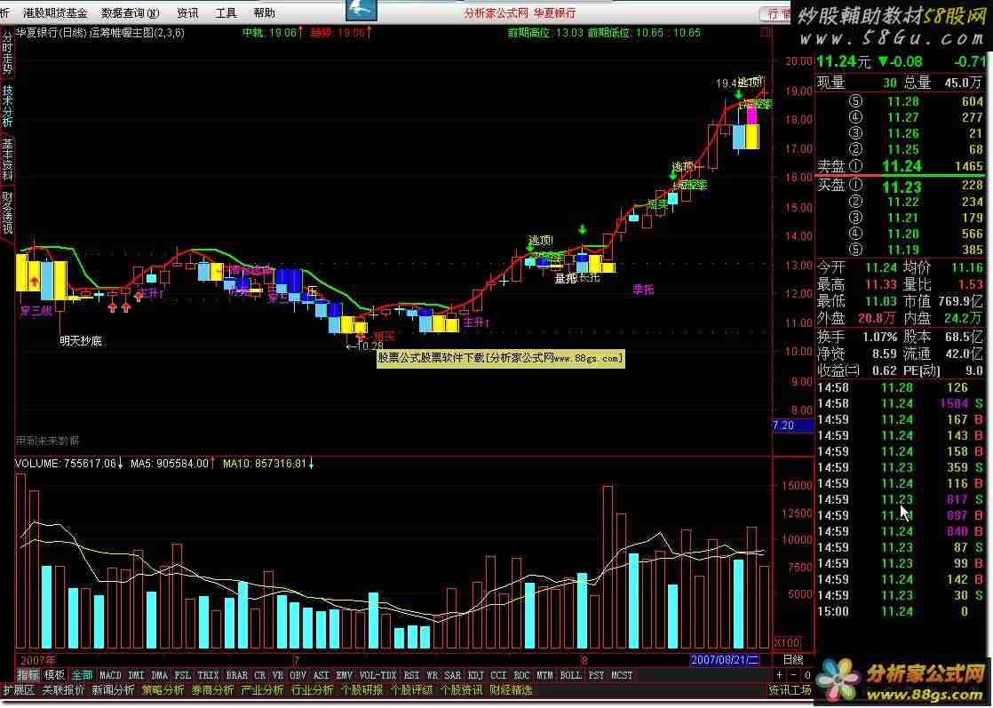Image resolution: width=993 pixels, height=708 pixels.
Task: Open the 帮助 menu
Action: [264, 12]
